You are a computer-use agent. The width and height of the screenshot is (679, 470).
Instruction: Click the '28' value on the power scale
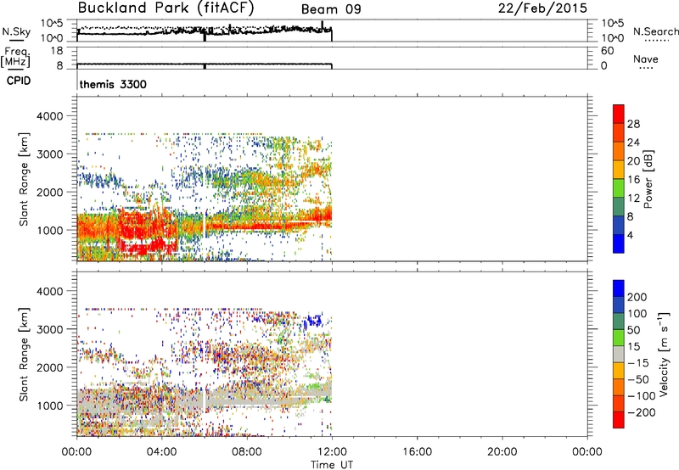click(633, 124)
